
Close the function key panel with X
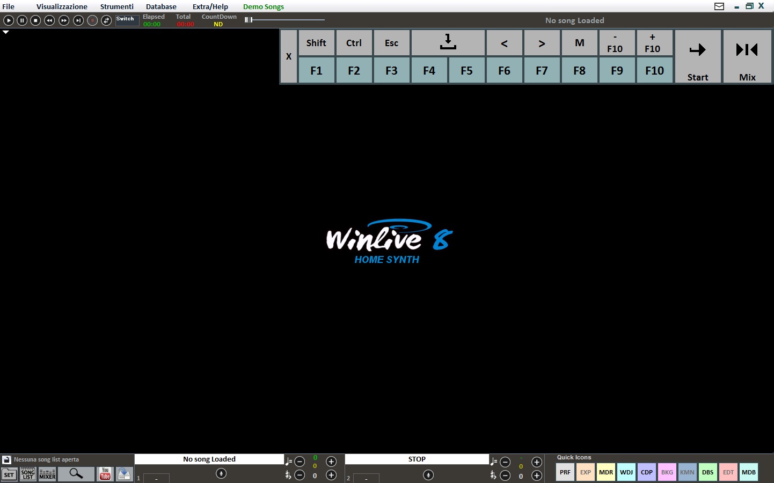289,56
